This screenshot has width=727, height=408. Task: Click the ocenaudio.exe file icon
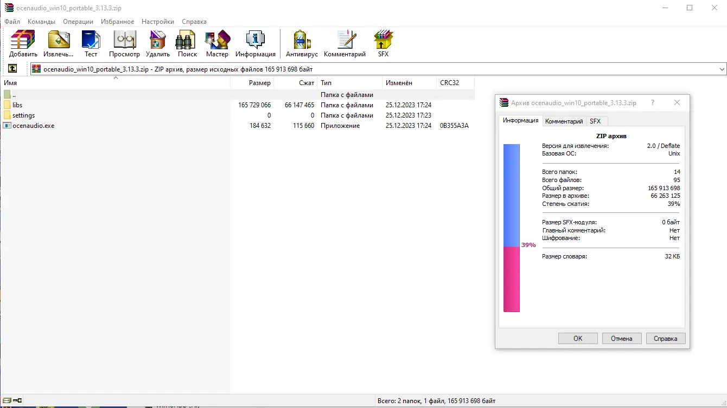[7, 126]
